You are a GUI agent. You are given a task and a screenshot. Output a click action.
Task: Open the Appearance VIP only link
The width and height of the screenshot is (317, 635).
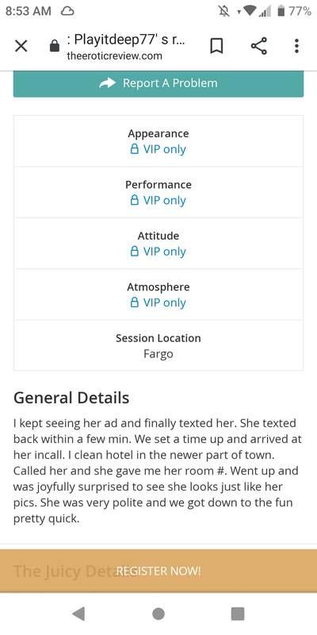(x=158, y=149)
